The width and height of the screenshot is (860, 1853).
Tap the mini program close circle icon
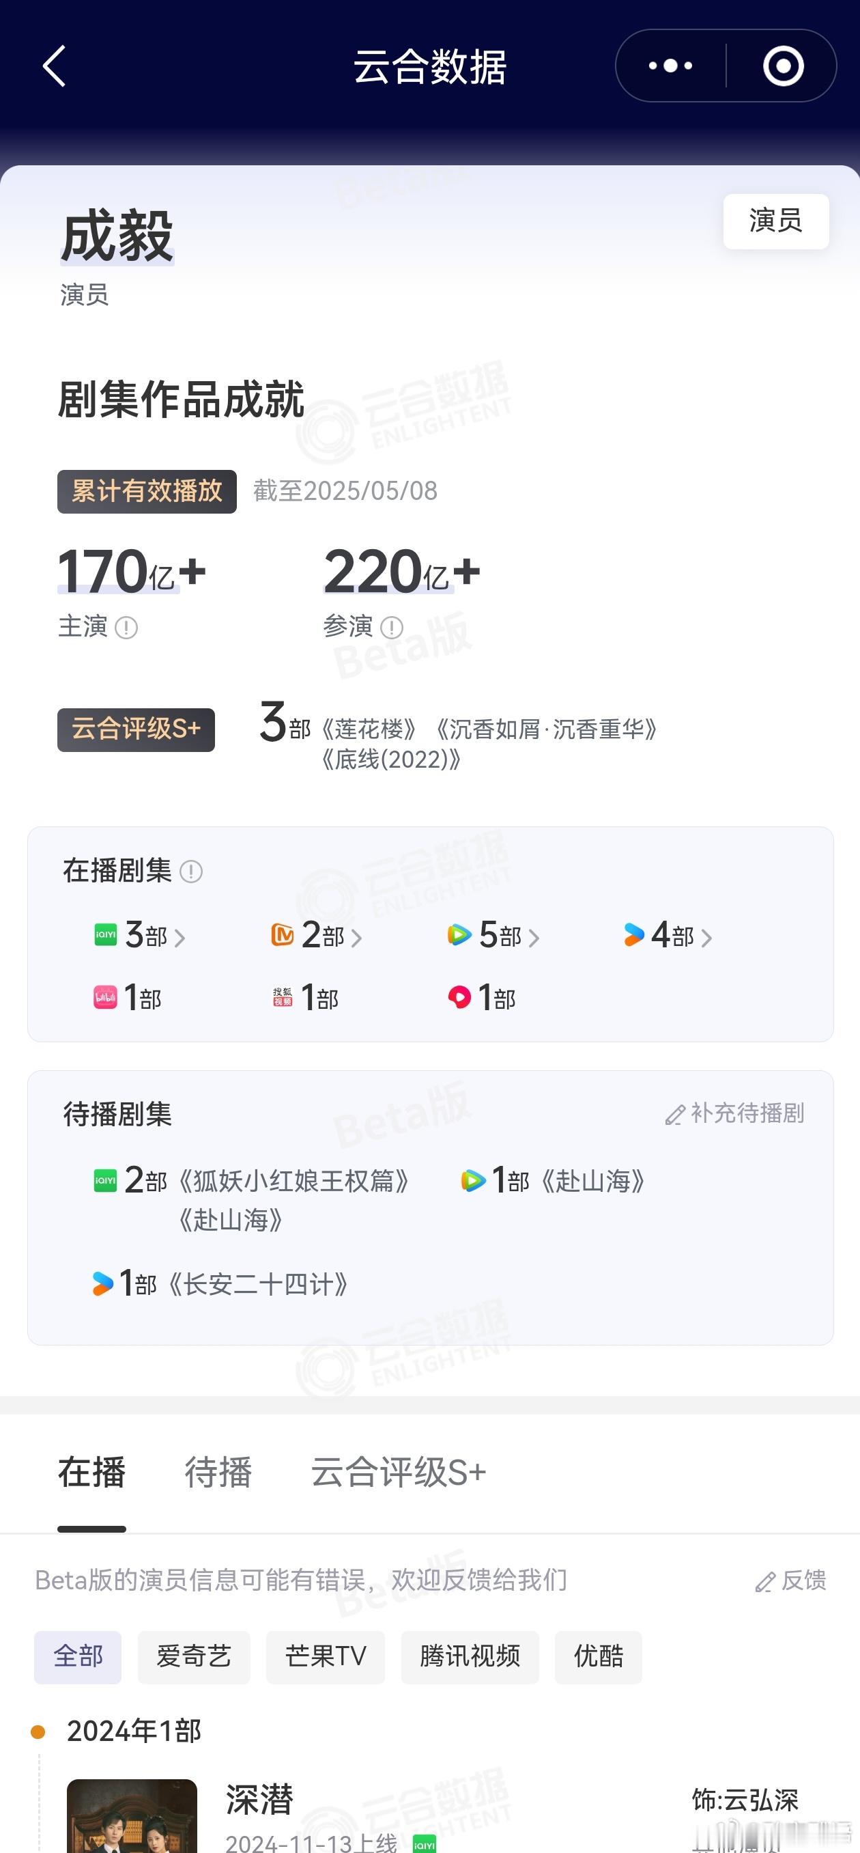pyautogui.click(x=782, y=66)
